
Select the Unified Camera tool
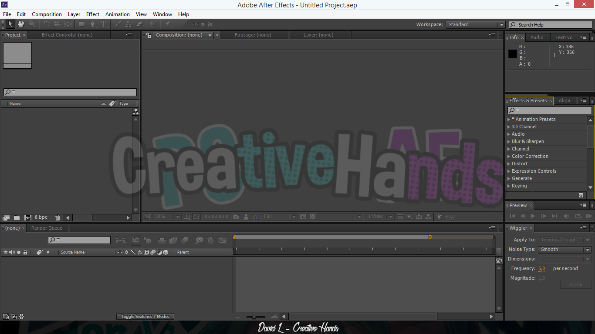pyautogui.click(x=57, y=24)
